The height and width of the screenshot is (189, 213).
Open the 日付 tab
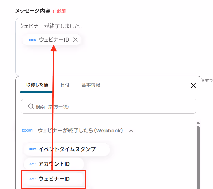(65, 85)
